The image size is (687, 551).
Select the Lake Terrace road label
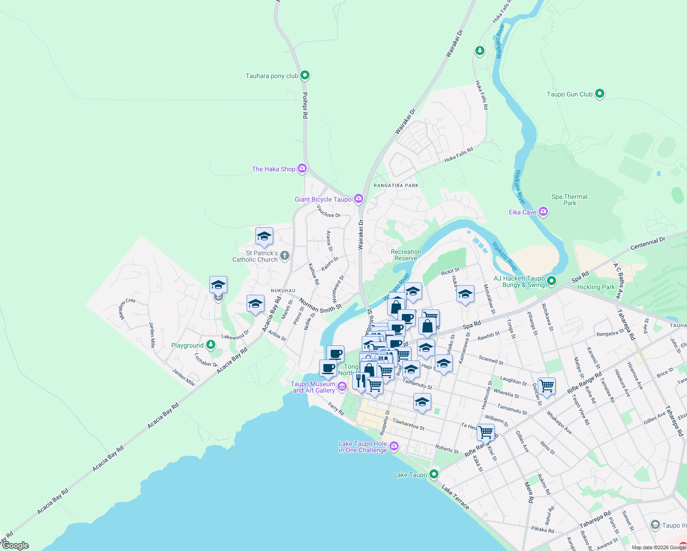click(456, 497)
